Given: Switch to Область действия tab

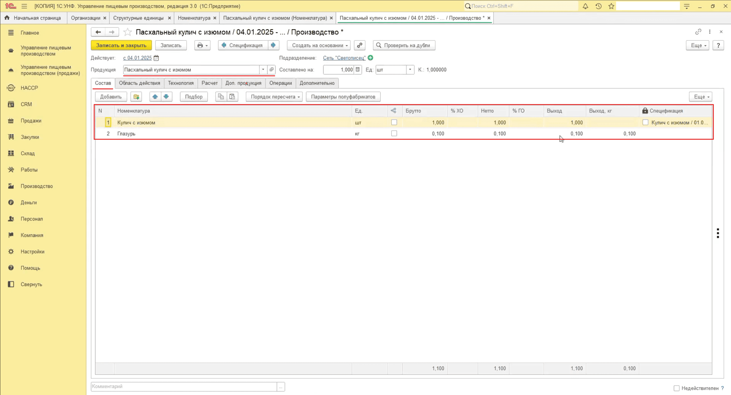Looking at the screenshot, I should [139, 83].
